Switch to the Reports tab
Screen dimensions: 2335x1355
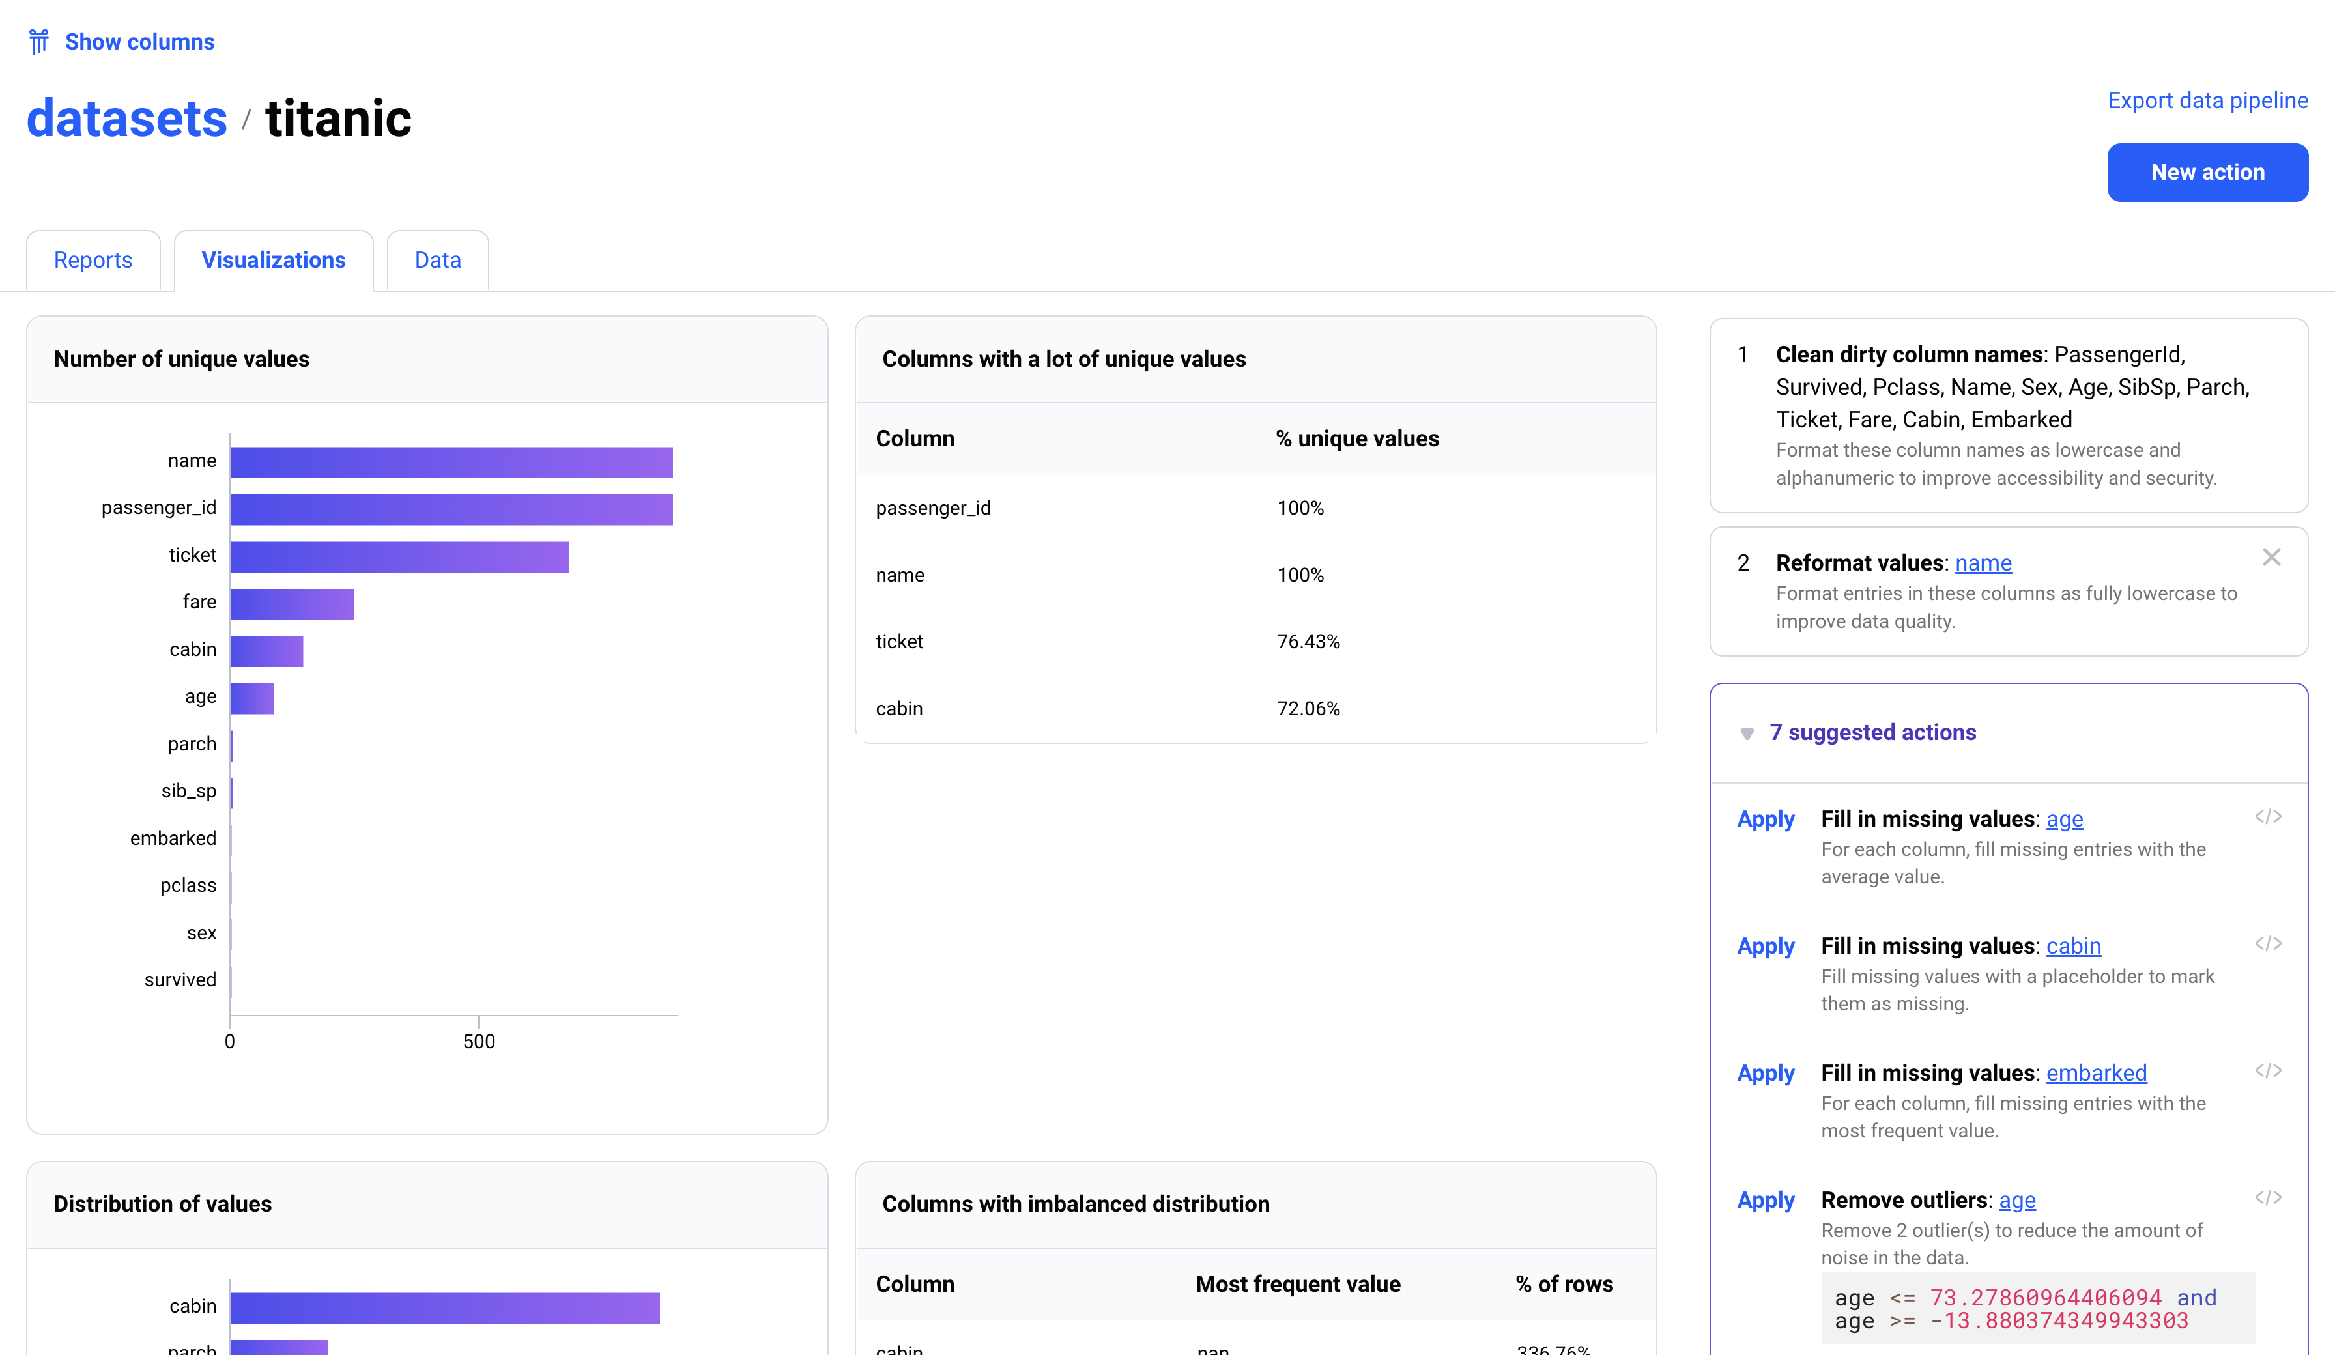93,261
